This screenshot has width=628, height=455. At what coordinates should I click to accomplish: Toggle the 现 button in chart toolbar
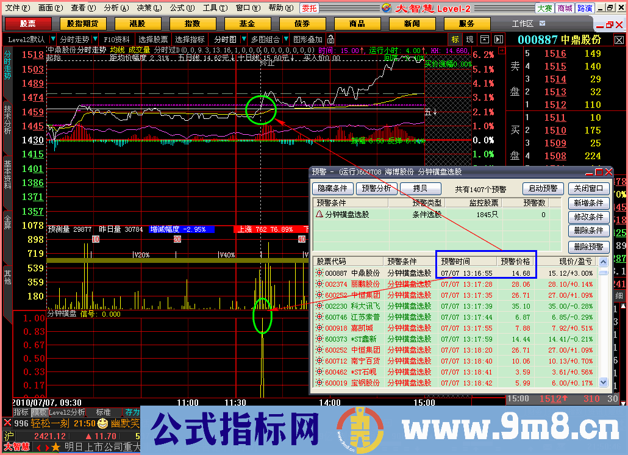tap(469, 40)
